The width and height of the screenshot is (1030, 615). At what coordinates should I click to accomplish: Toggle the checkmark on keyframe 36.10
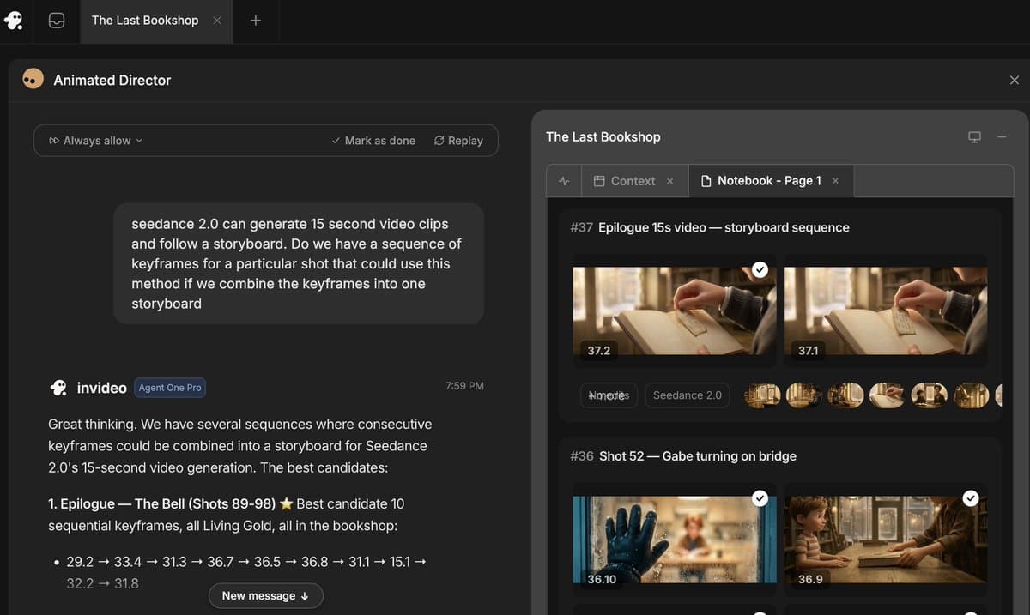pos(760,498)
